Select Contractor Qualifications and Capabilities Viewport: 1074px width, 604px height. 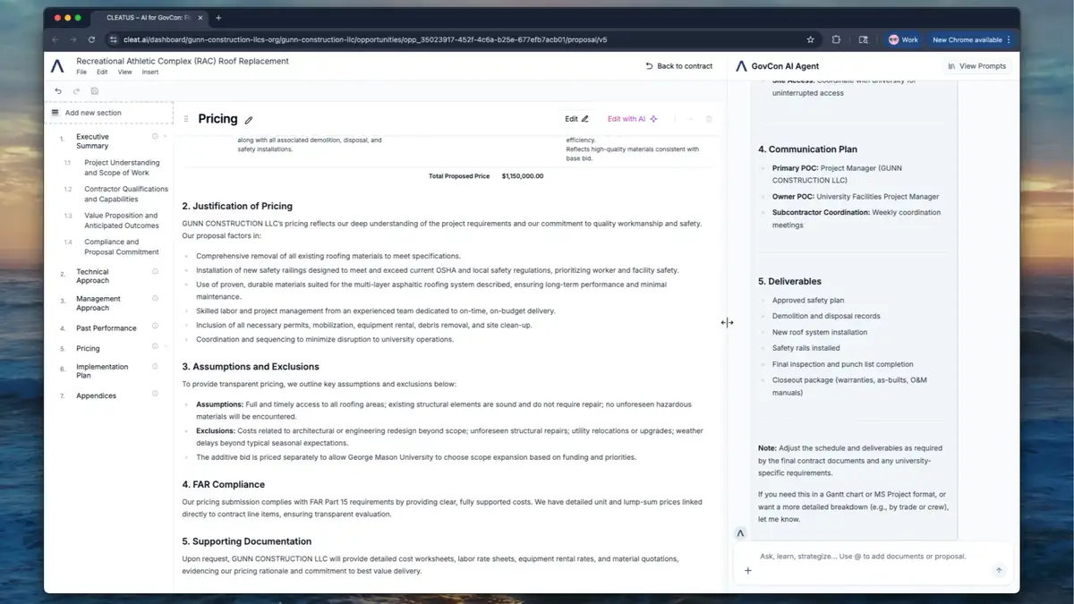pyautogui.click(x=126, y=194)
